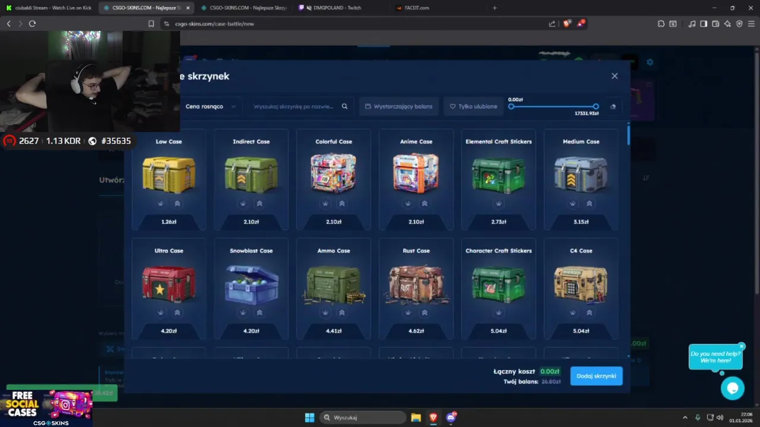Open the browser extensions puzzle icon
This screenshot has height=427, width=760.
click(x=661, y=24)
